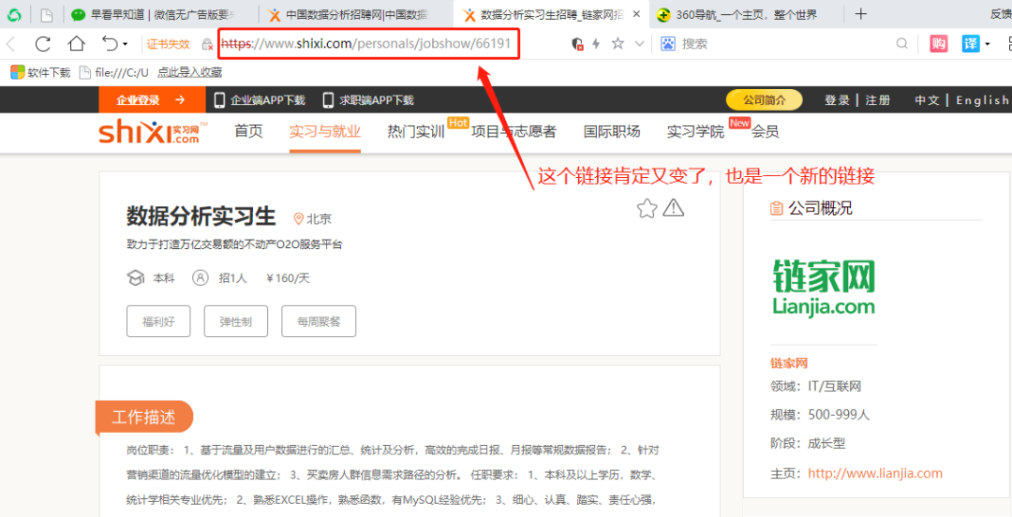The image size is (1012, 517).
Task: Expand the translate extension dropdown arrow
Action: (987, 45)
